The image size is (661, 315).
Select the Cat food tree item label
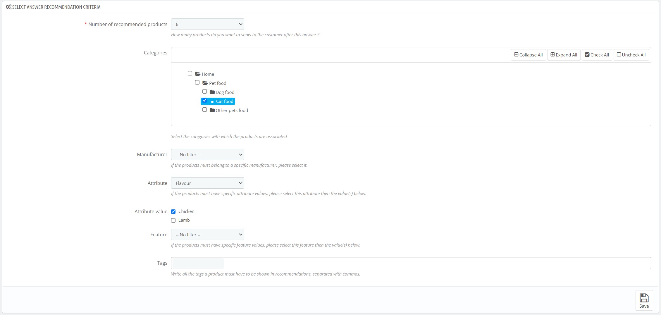coord(224,101)
